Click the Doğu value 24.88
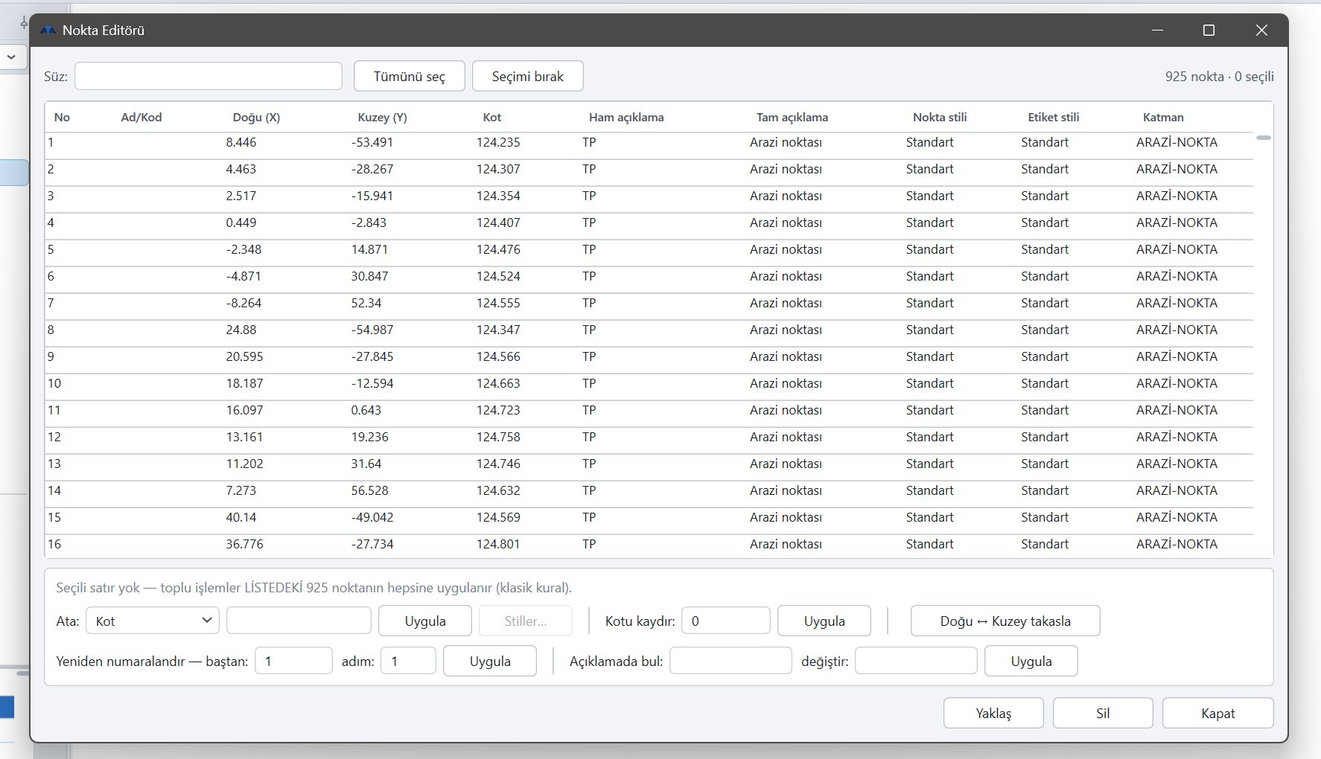Image resolution: width=1321 pixels, height=759 pixels. tap(241, 330)
